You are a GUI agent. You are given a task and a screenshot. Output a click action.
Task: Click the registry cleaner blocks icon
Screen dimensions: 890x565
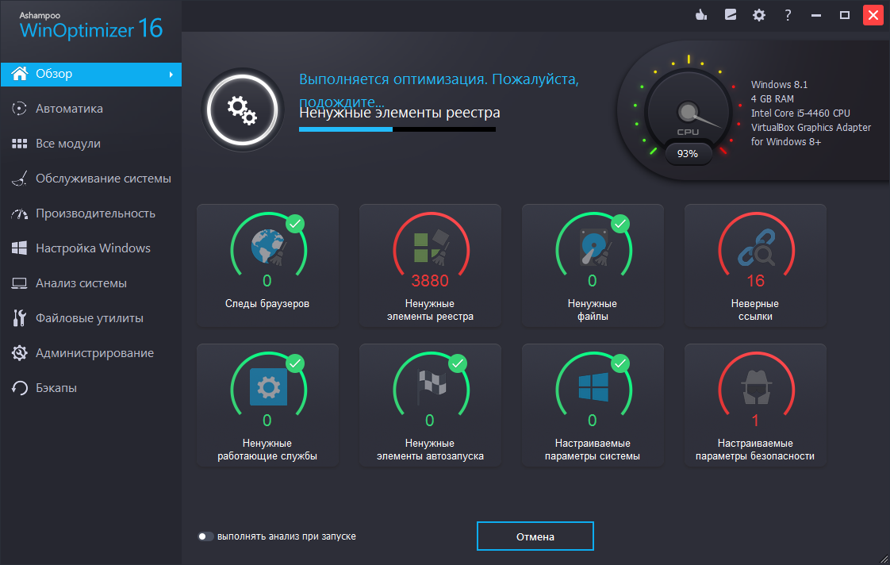click(x=431, y=248)
